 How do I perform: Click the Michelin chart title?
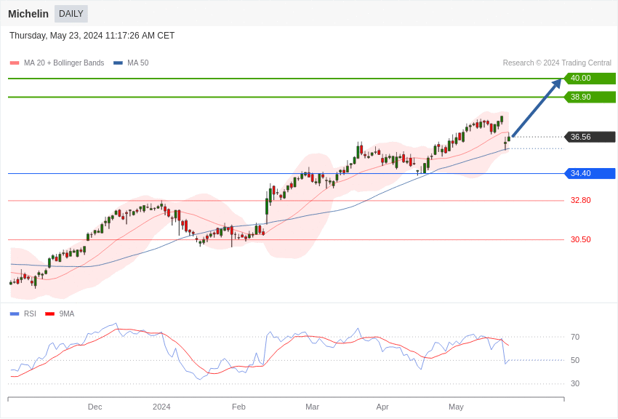point(28,14)
